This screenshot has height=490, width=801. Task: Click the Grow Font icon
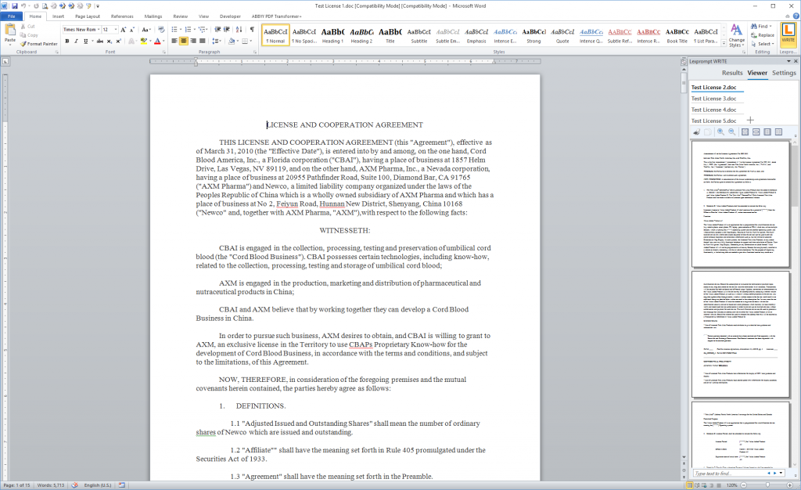click(x=123, y=30)
